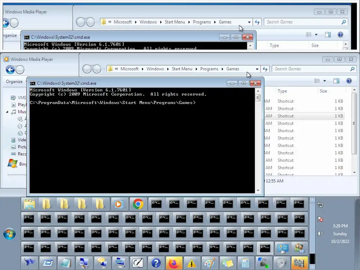Click Microsoft in the main Explorer breadcrumb
Screen dimensions: 360x270
tap(129, 69)
